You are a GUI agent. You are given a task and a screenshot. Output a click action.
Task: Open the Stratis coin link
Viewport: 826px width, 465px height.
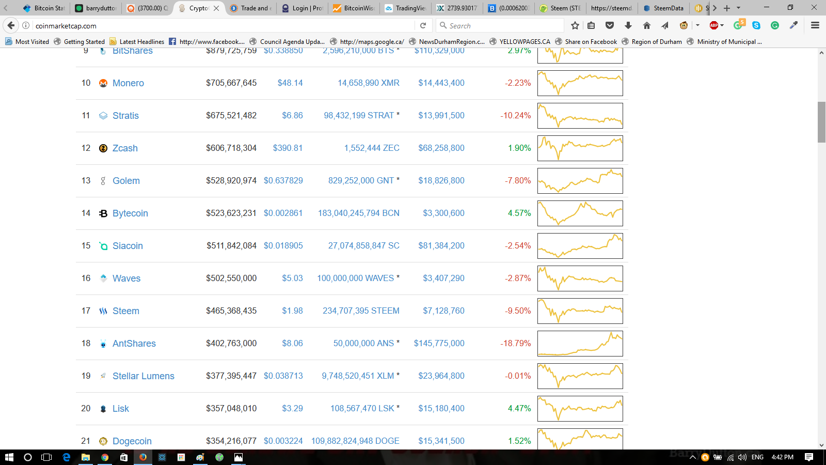[125, 116]
